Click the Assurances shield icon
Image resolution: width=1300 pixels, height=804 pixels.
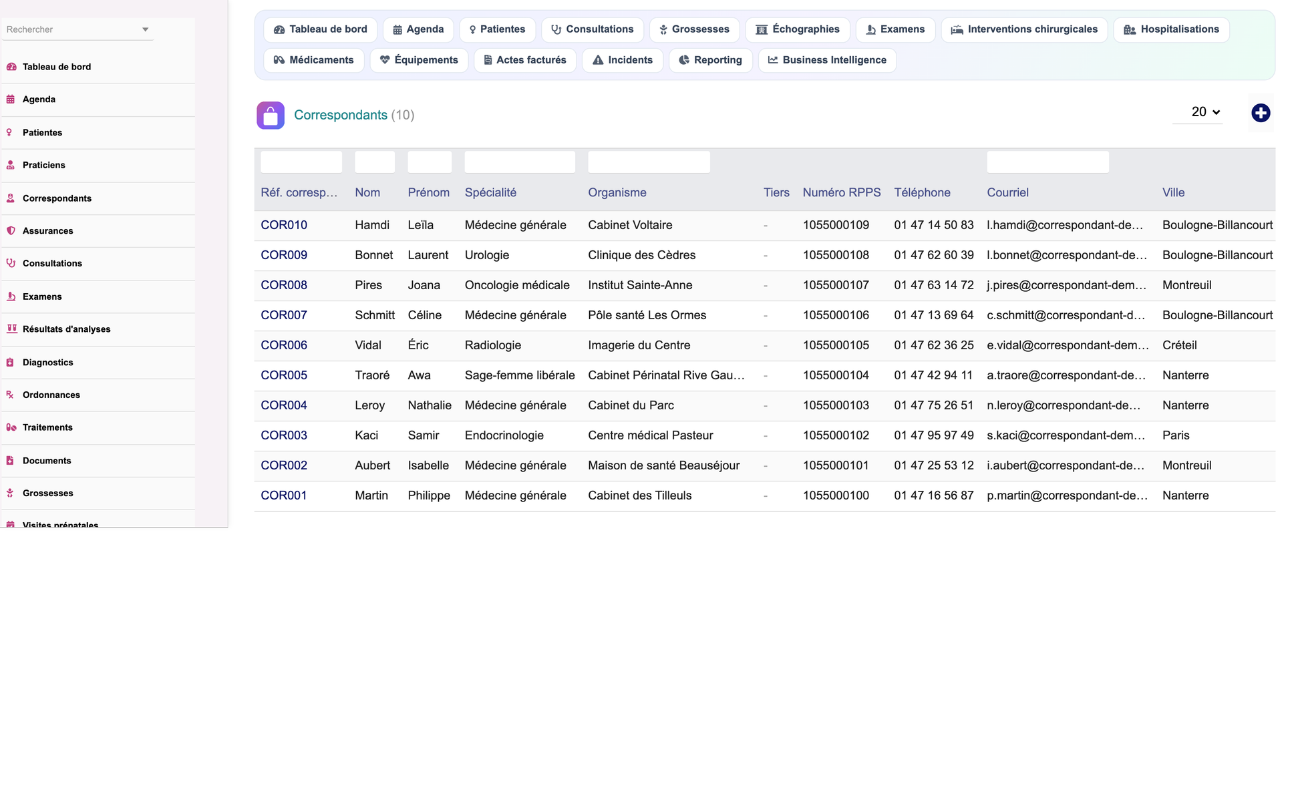click(x=11, y=230)
